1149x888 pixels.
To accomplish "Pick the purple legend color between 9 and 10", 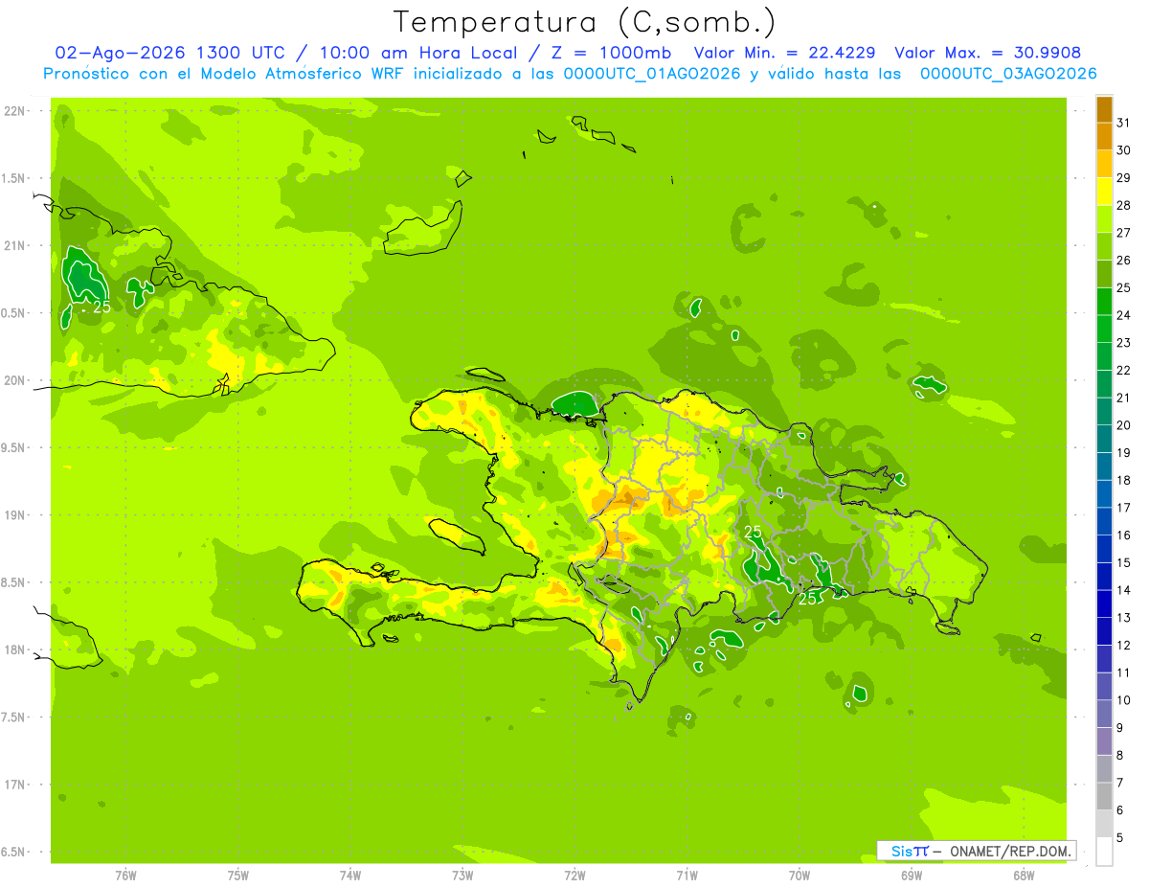I will 1104,714.
